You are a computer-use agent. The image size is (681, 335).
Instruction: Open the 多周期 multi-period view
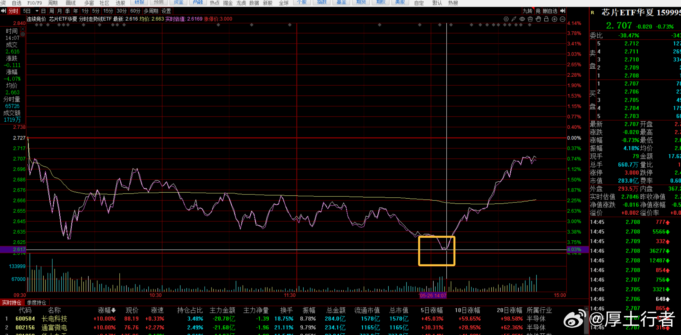coord(151,11)
